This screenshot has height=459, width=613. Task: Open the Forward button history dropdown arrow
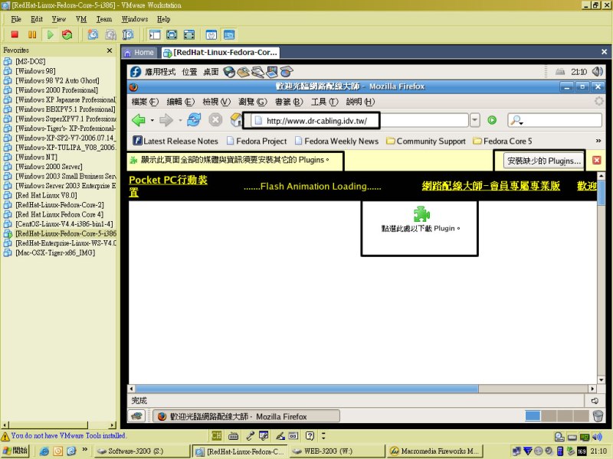[x=180, y=120]
